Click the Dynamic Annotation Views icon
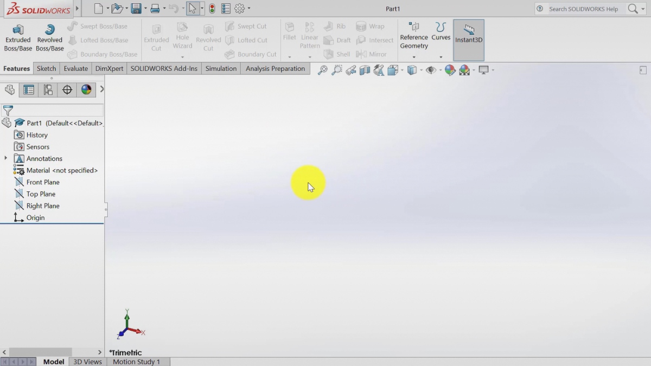The width and height of the screenshot is (651, 366). [x=379, y=70]
